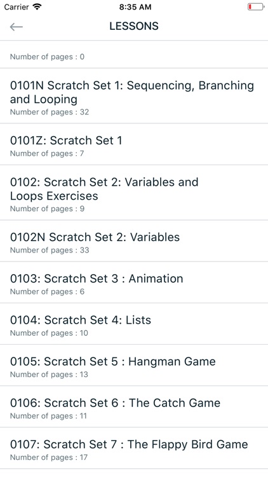The image size is (268, 477).
Task: Open 0103 Scratch Set 3 Animation
Action: (x=134, y=282)
